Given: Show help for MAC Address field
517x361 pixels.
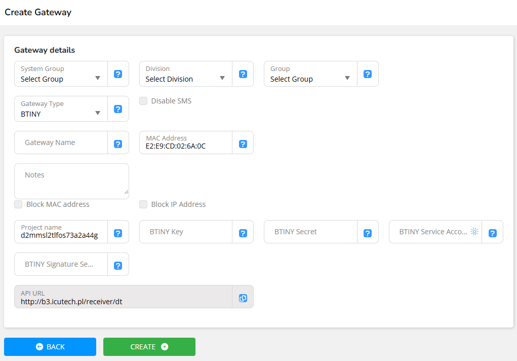Looking at the screenshot, I should [x=243, y=144].
